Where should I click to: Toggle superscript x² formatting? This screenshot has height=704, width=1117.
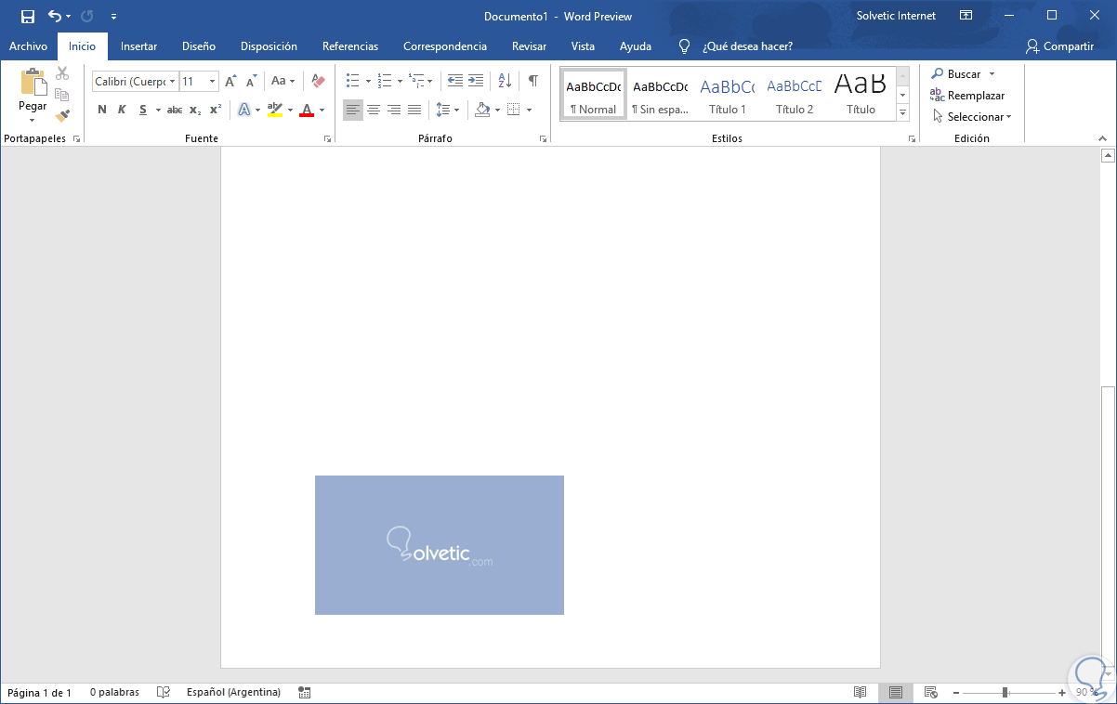[x=215, y=110]
